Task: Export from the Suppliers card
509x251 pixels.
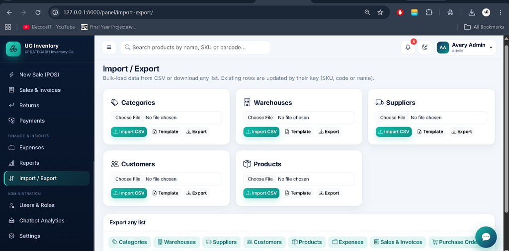Action: click(x=462, y=131)
